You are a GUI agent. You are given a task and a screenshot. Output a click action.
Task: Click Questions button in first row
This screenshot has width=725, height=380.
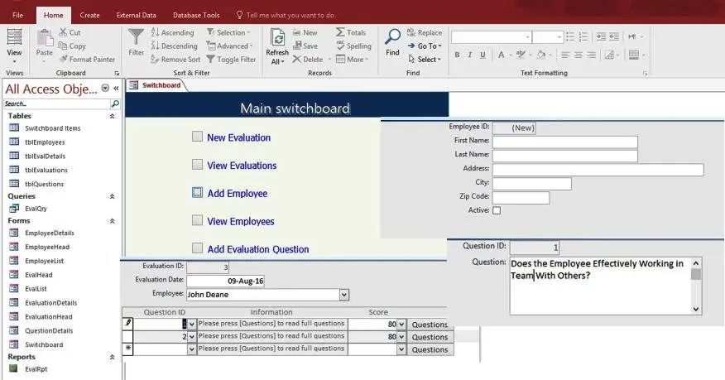click(430, 325)
